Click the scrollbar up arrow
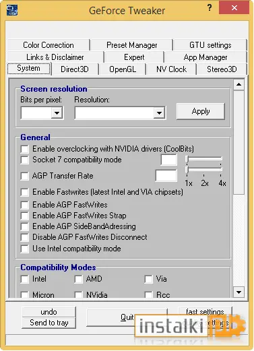Screen dimensions: 254x351 point(239,84)
